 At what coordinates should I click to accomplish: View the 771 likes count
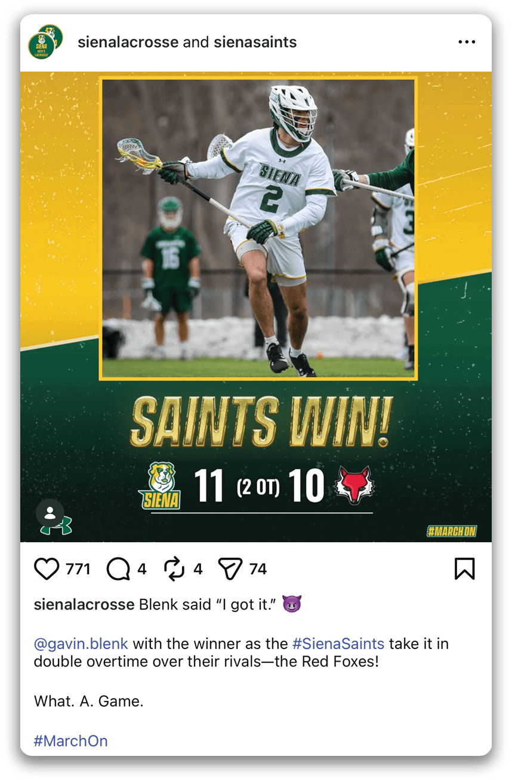coord(78,570)
